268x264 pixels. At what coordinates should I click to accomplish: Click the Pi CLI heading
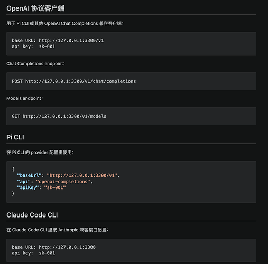(15, 137)
